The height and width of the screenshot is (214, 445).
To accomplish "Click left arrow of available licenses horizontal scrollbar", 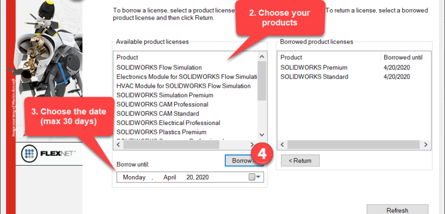I will (x=119, y=144).
